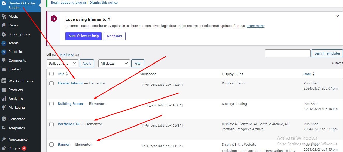Focus the Search Templates input field
Viewport: 343px width, 152px height.
click(288, 53)
